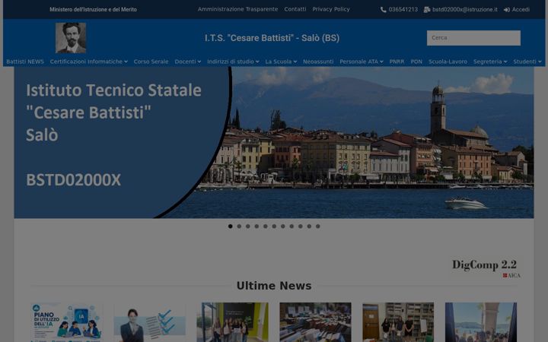Click the Cesare Battisti portrait logo
This screenshot has height=342, width=548.
(71, 38)
